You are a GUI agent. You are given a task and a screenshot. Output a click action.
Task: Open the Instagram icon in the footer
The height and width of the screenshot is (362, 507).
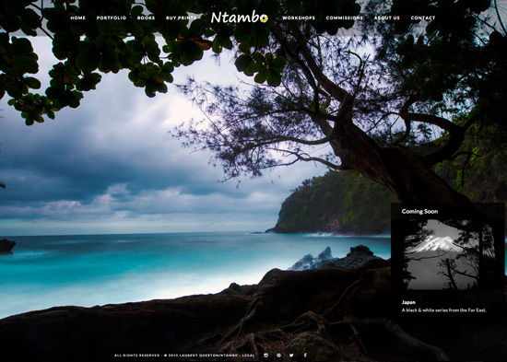[x=265, y=356]
